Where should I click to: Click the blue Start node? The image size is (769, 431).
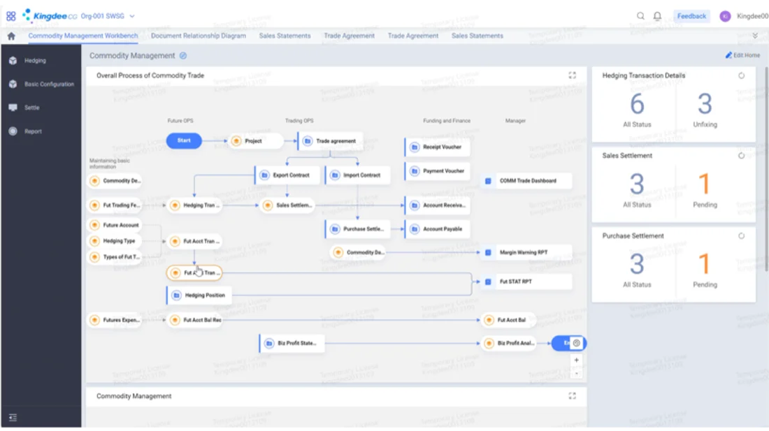pyautogui.click(x=184, y=140)
